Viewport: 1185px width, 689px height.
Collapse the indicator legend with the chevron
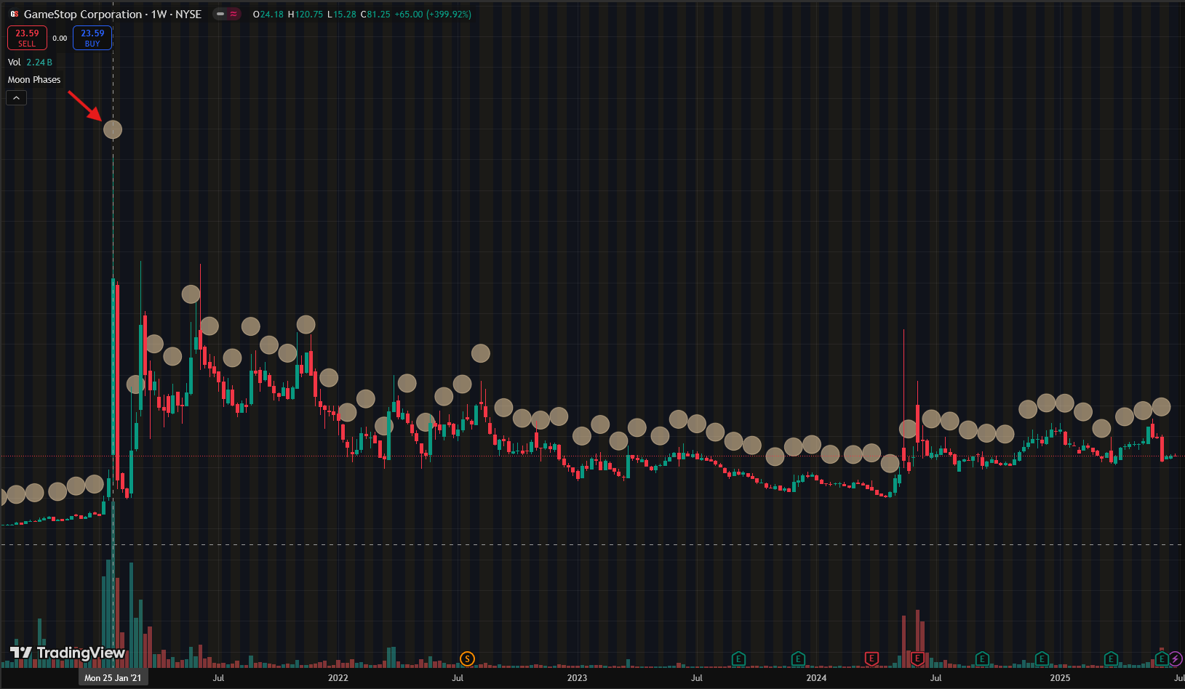tap(17, 98)
